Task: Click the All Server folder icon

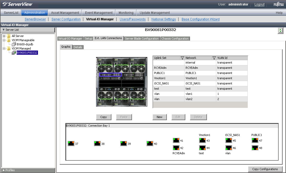Action: pos(9,36)
